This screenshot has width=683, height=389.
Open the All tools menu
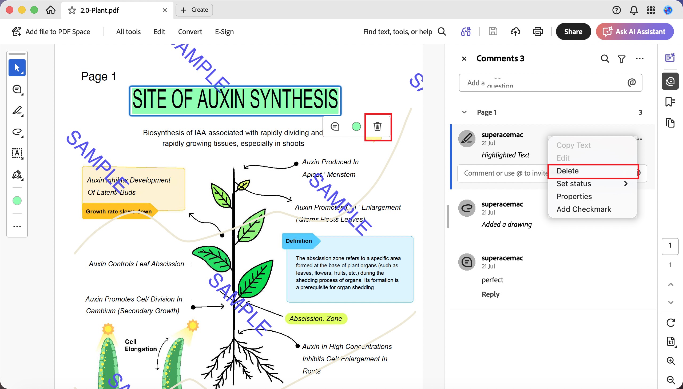[x=129, y=32]
